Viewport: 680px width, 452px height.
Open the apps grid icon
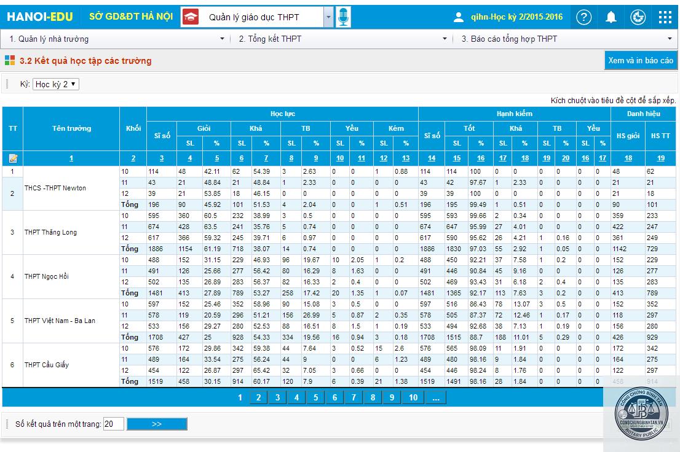pos(665,17)
